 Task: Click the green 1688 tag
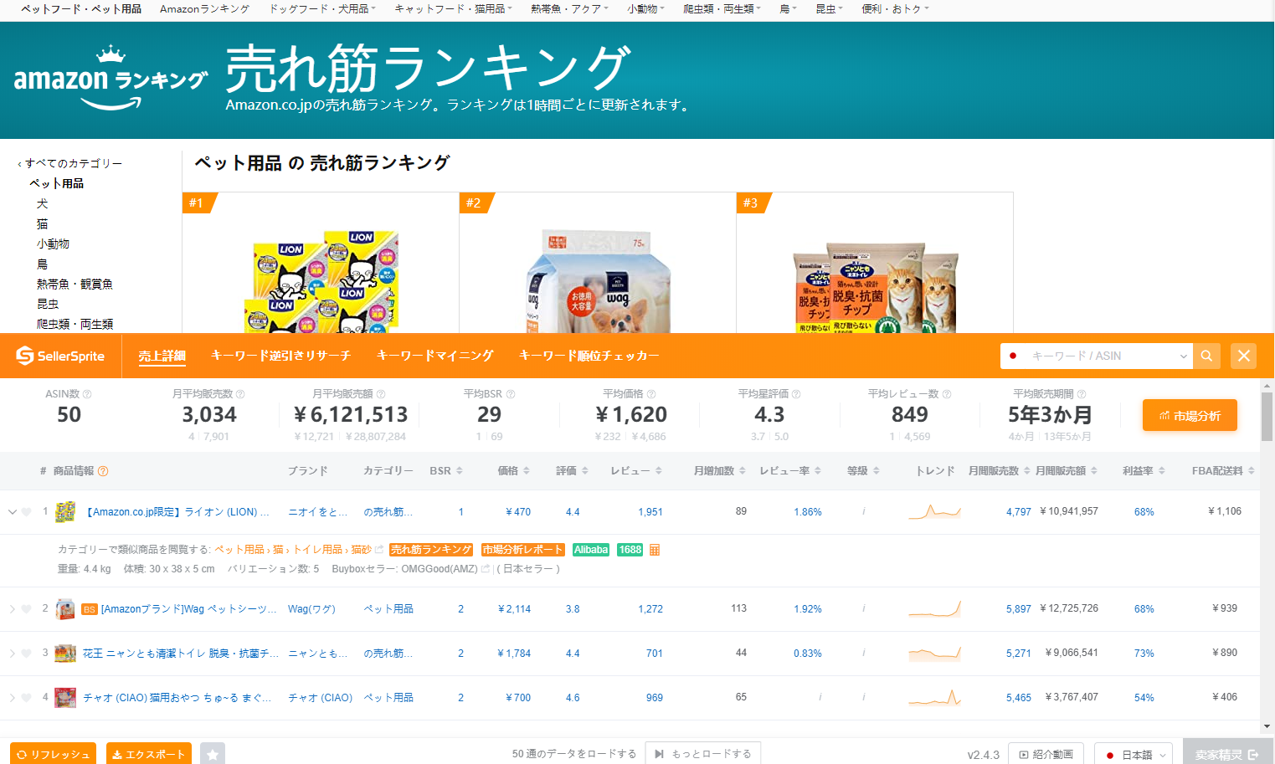click(x=630, y=550)
